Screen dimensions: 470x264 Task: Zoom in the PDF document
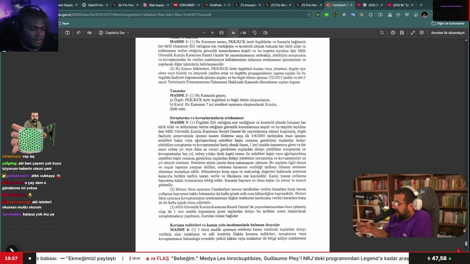[212, 33]
